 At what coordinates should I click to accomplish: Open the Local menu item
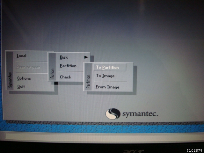(x=22, y=56)
